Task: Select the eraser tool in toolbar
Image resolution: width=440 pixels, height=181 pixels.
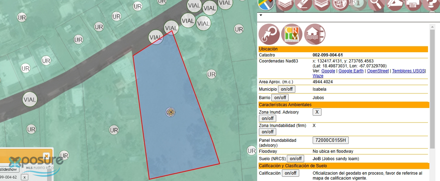Action: [x=303, y=4]
